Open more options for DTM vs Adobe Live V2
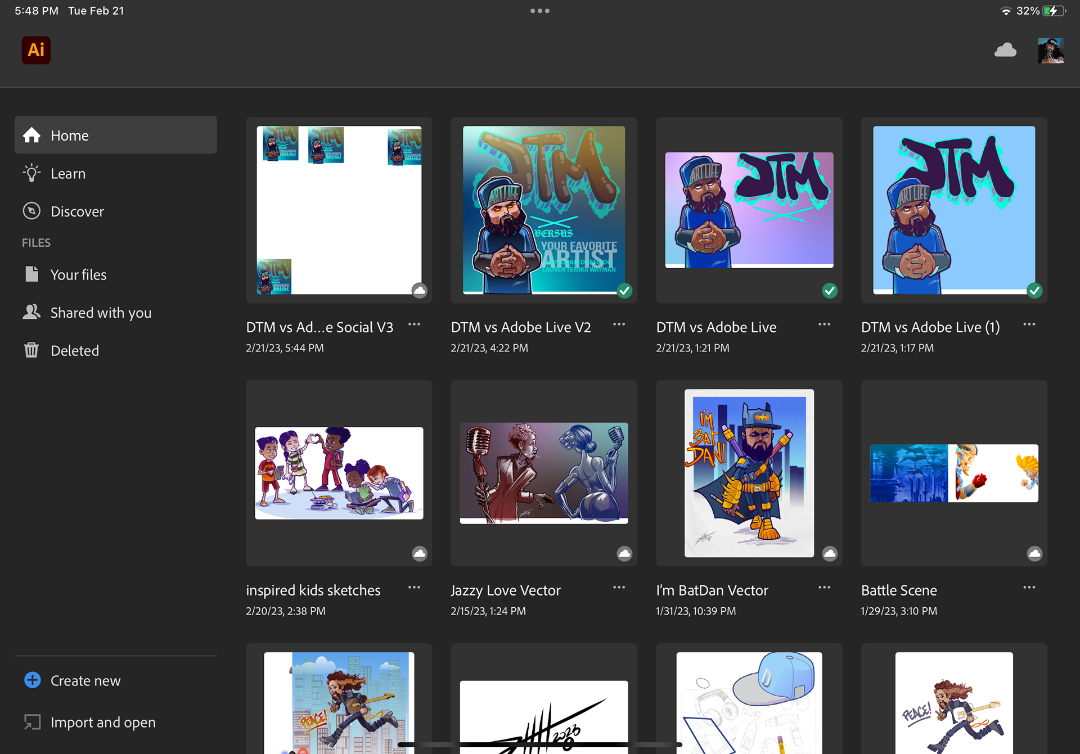This screenshot has height=754, width=1080. pos(619,324)
